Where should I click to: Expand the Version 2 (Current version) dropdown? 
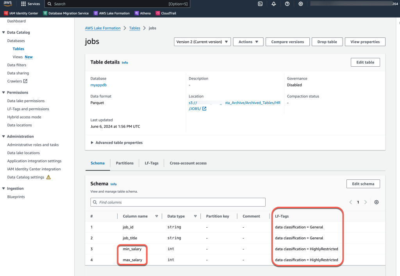(x=202, y=42)
